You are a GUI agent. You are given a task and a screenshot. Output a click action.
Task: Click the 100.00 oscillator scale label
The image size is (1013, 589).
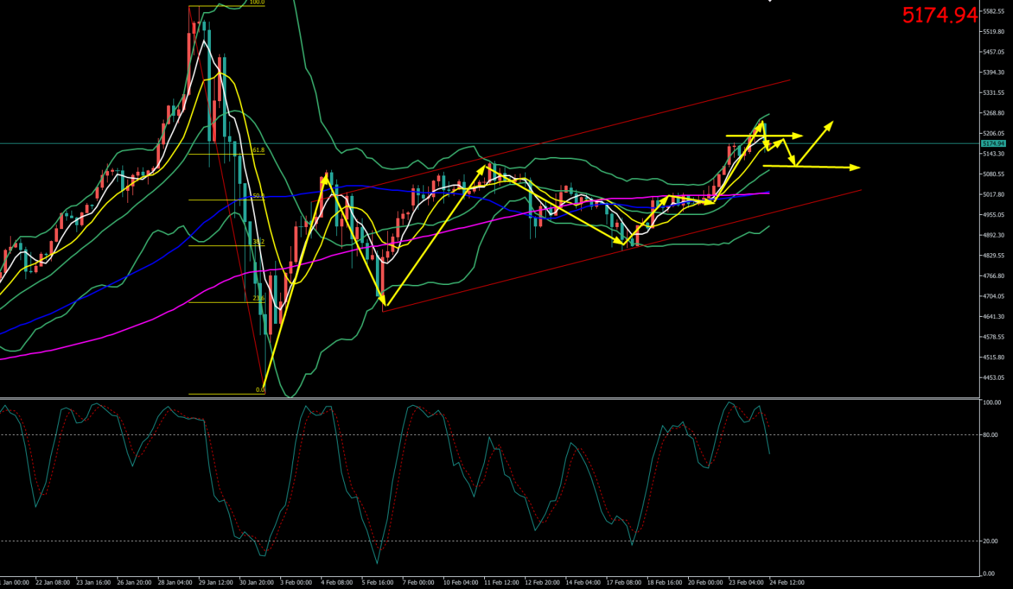point(993,402)
